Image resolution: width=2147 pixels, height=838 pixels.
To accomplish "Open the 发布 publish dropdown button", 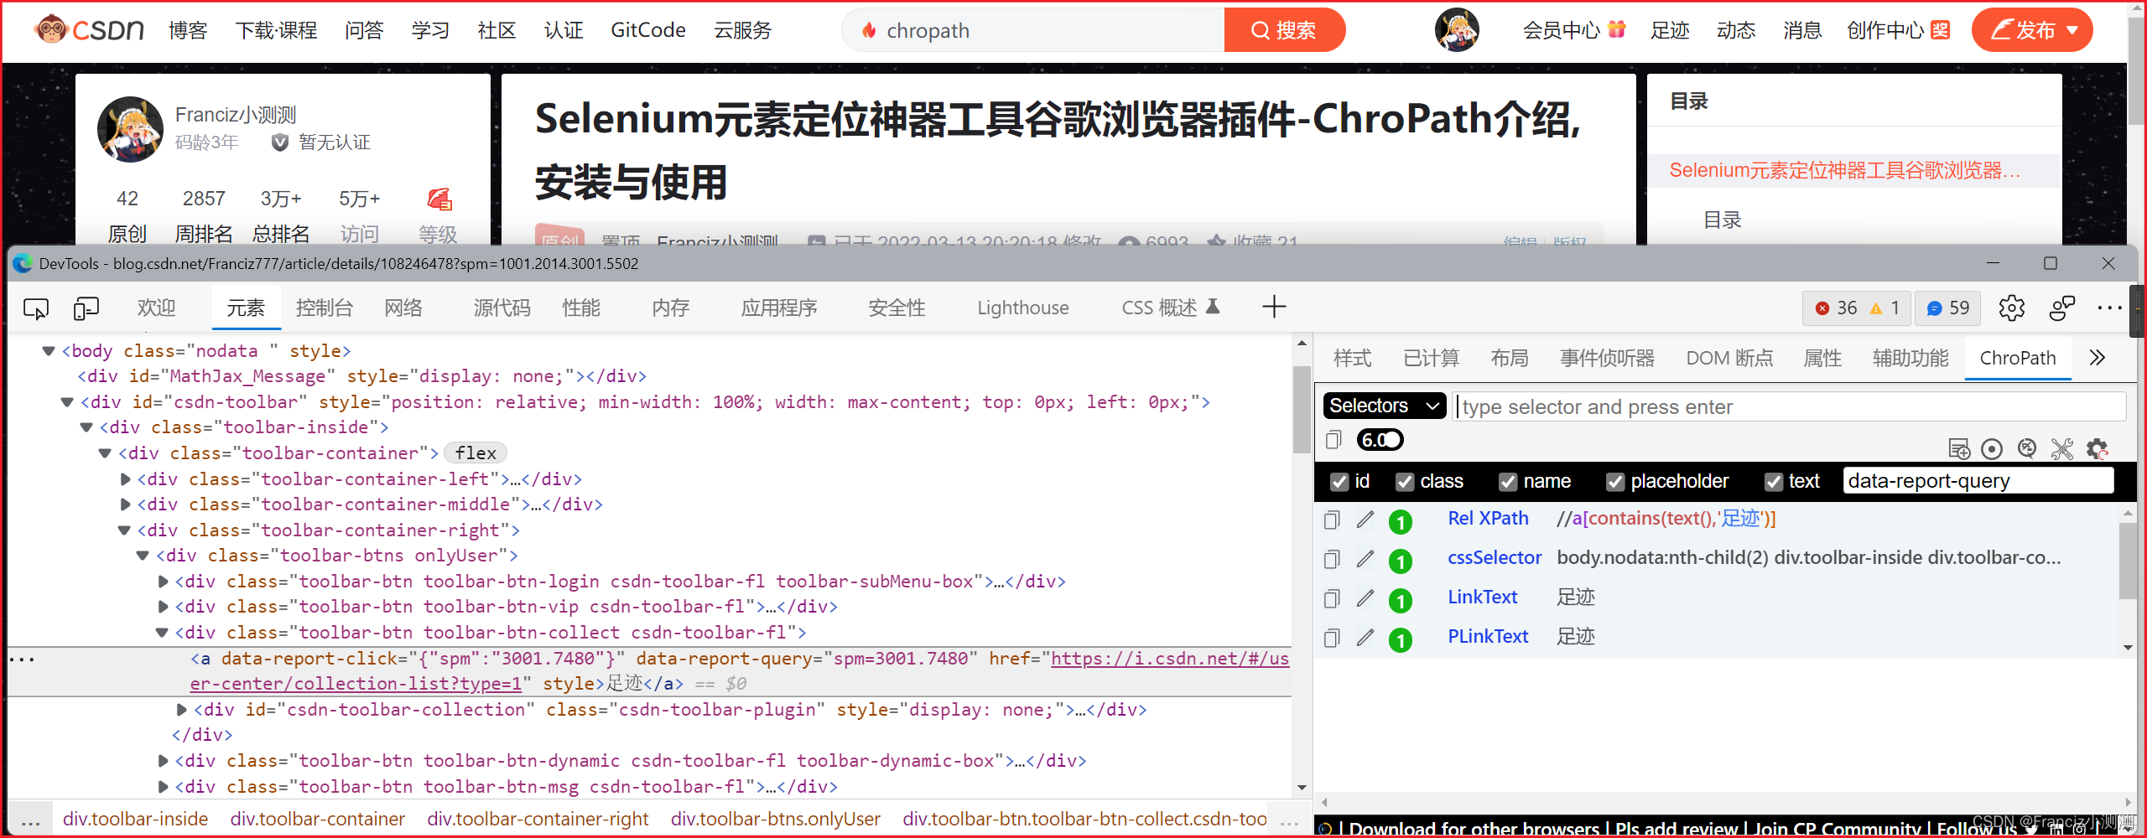I will point(2032,30).
